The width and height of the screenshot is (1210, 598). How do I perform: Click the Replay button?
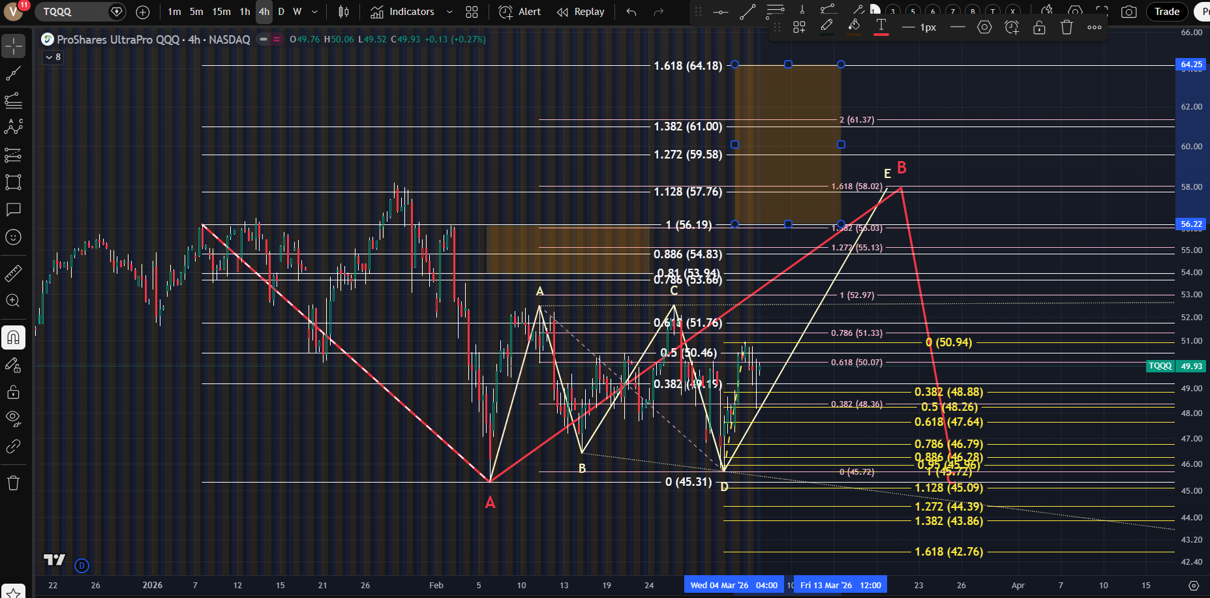point(581,12)
